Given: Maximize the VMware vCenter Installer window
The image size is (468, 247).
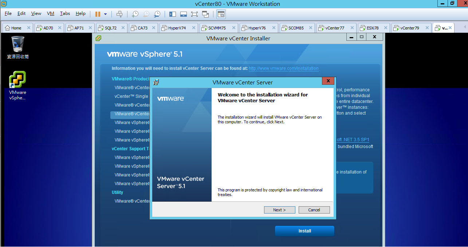Looking at the screenshot, I should point(362,37).
